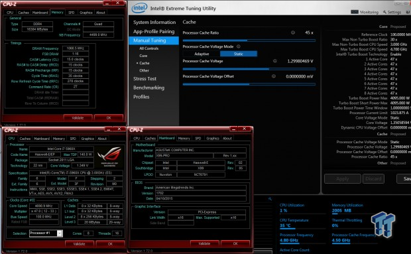This screenshot has height=254, width=411.
Task: Click the Core Speed value in CPU-Z
Action: tap(44, 206)
